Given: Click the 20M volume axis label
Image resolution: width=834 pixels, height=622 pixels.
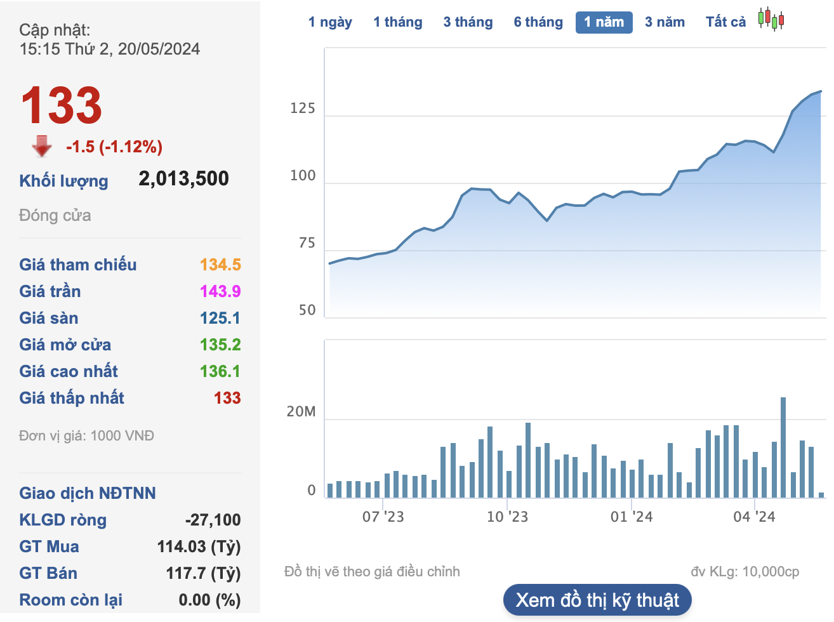Looking at the screenshot, I should pos(301,412).
